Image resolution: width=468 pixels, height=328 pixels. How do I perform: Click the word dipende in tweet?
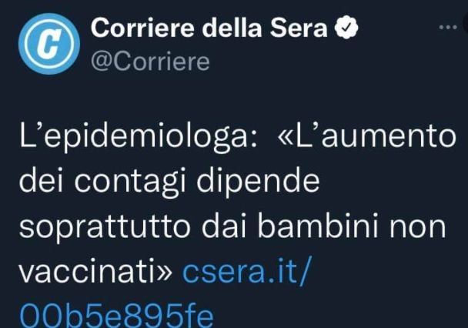[258, 182]
